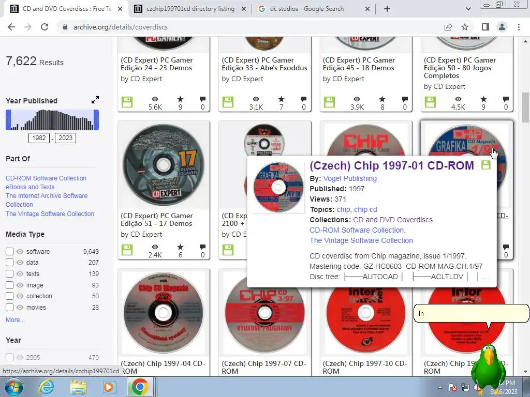Show hidden system tray icons

pyautogui.click(x=440, y=387)
